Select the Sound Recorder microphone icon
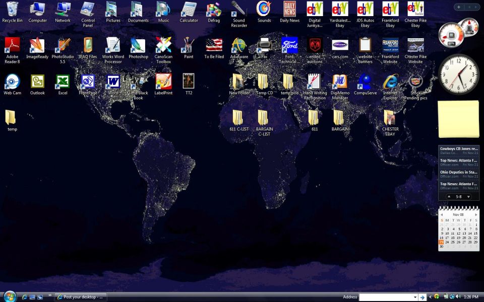 coord(239,9)
